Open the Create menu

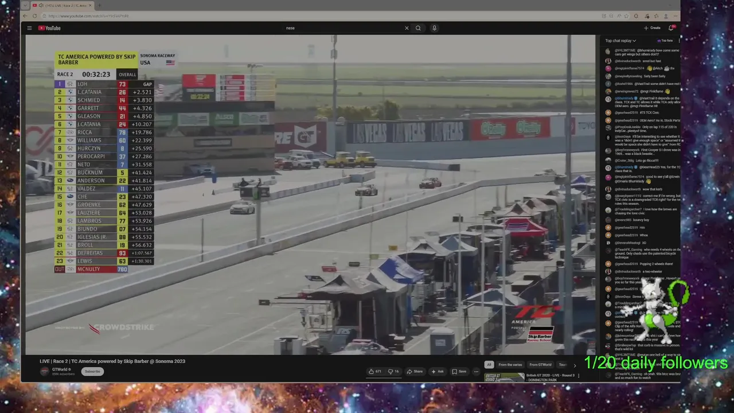pyautogui.click(x=652, y=28)
